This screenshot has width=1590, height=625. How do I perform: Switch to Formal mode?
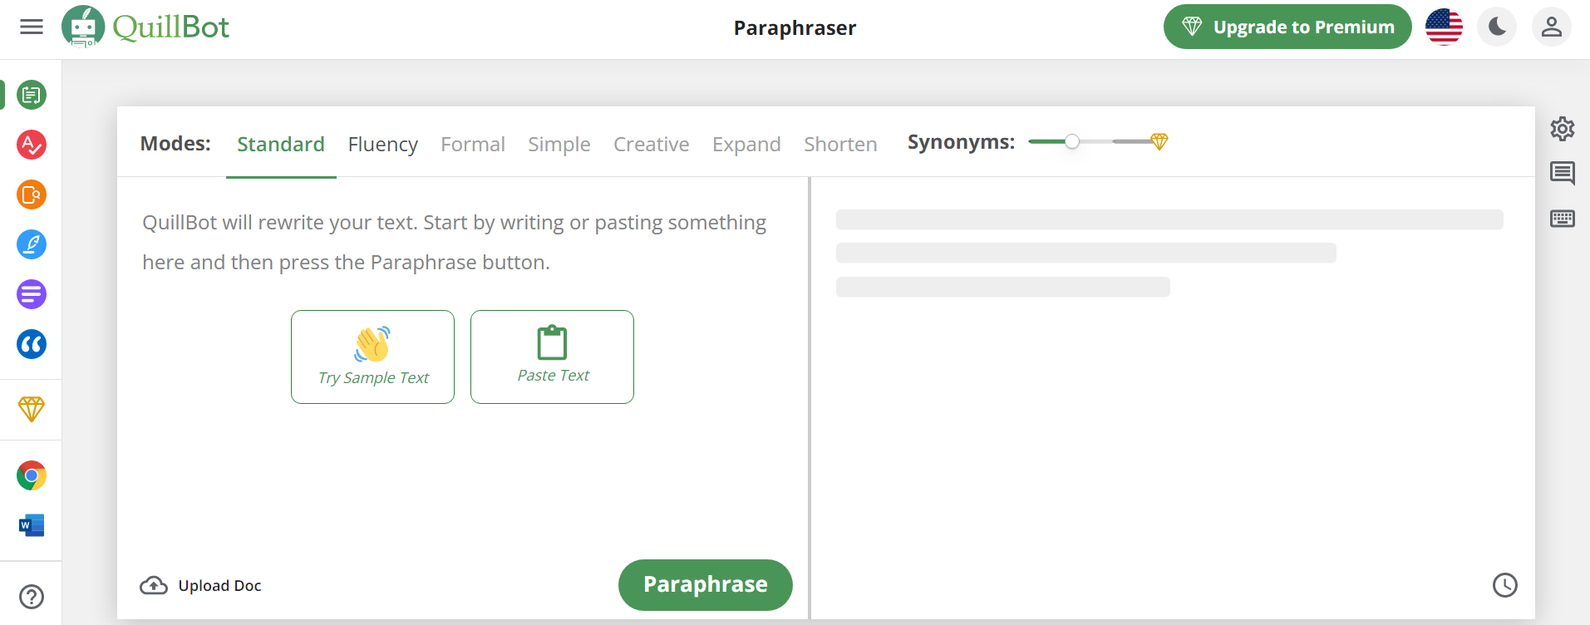pos(473,144)
